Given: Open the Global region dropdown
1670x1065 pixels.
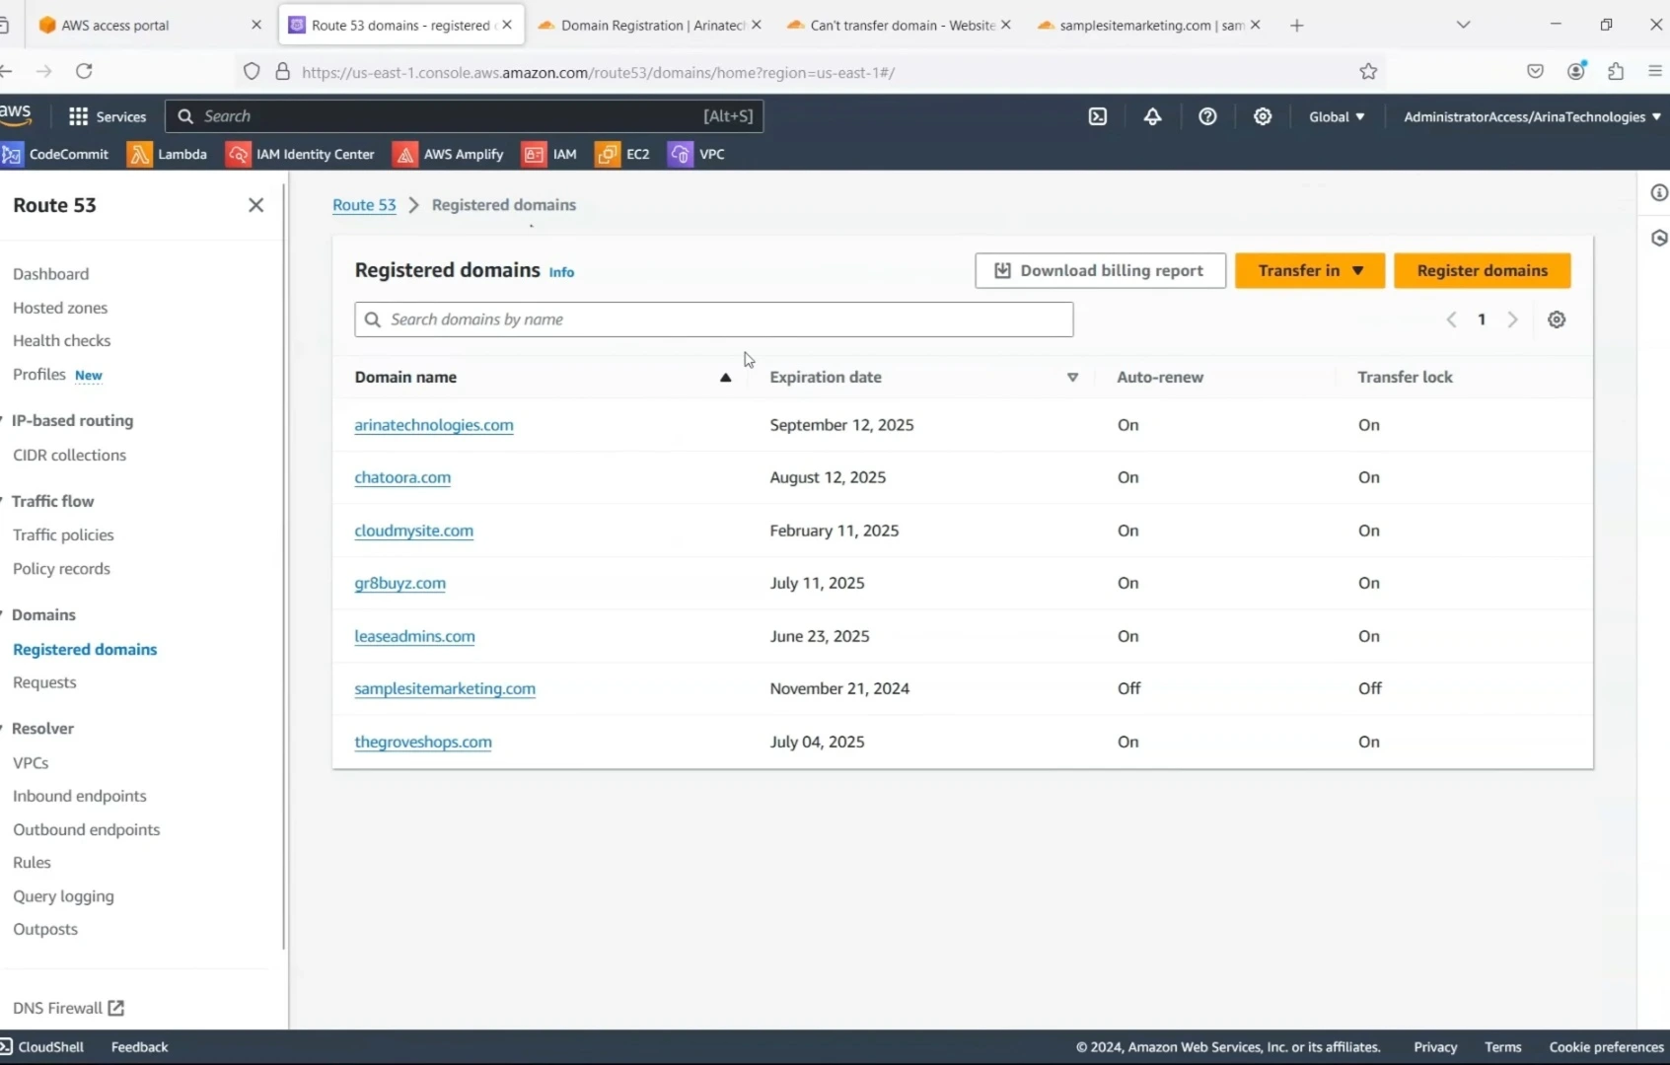Looking at the screenshot, I should click(x=1336, y=116).
